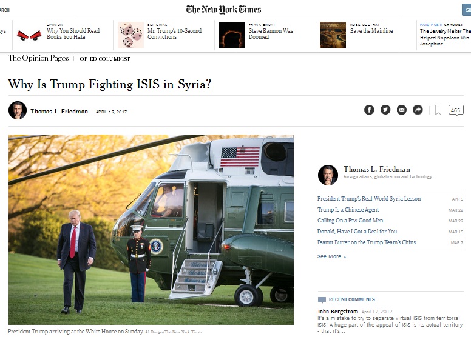The height and width of the screenshot is (337, 471).
Task: Read 'Steve Bannon Was Doomed' by Frank Bruni
Action: pyautogui.click(x=271, y=33)
